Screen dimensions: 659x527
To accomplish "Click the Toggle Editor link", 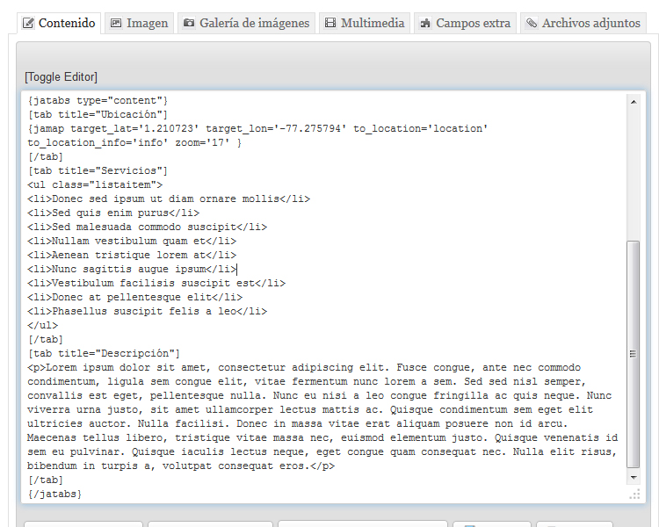I will click(x=61, y=77).
